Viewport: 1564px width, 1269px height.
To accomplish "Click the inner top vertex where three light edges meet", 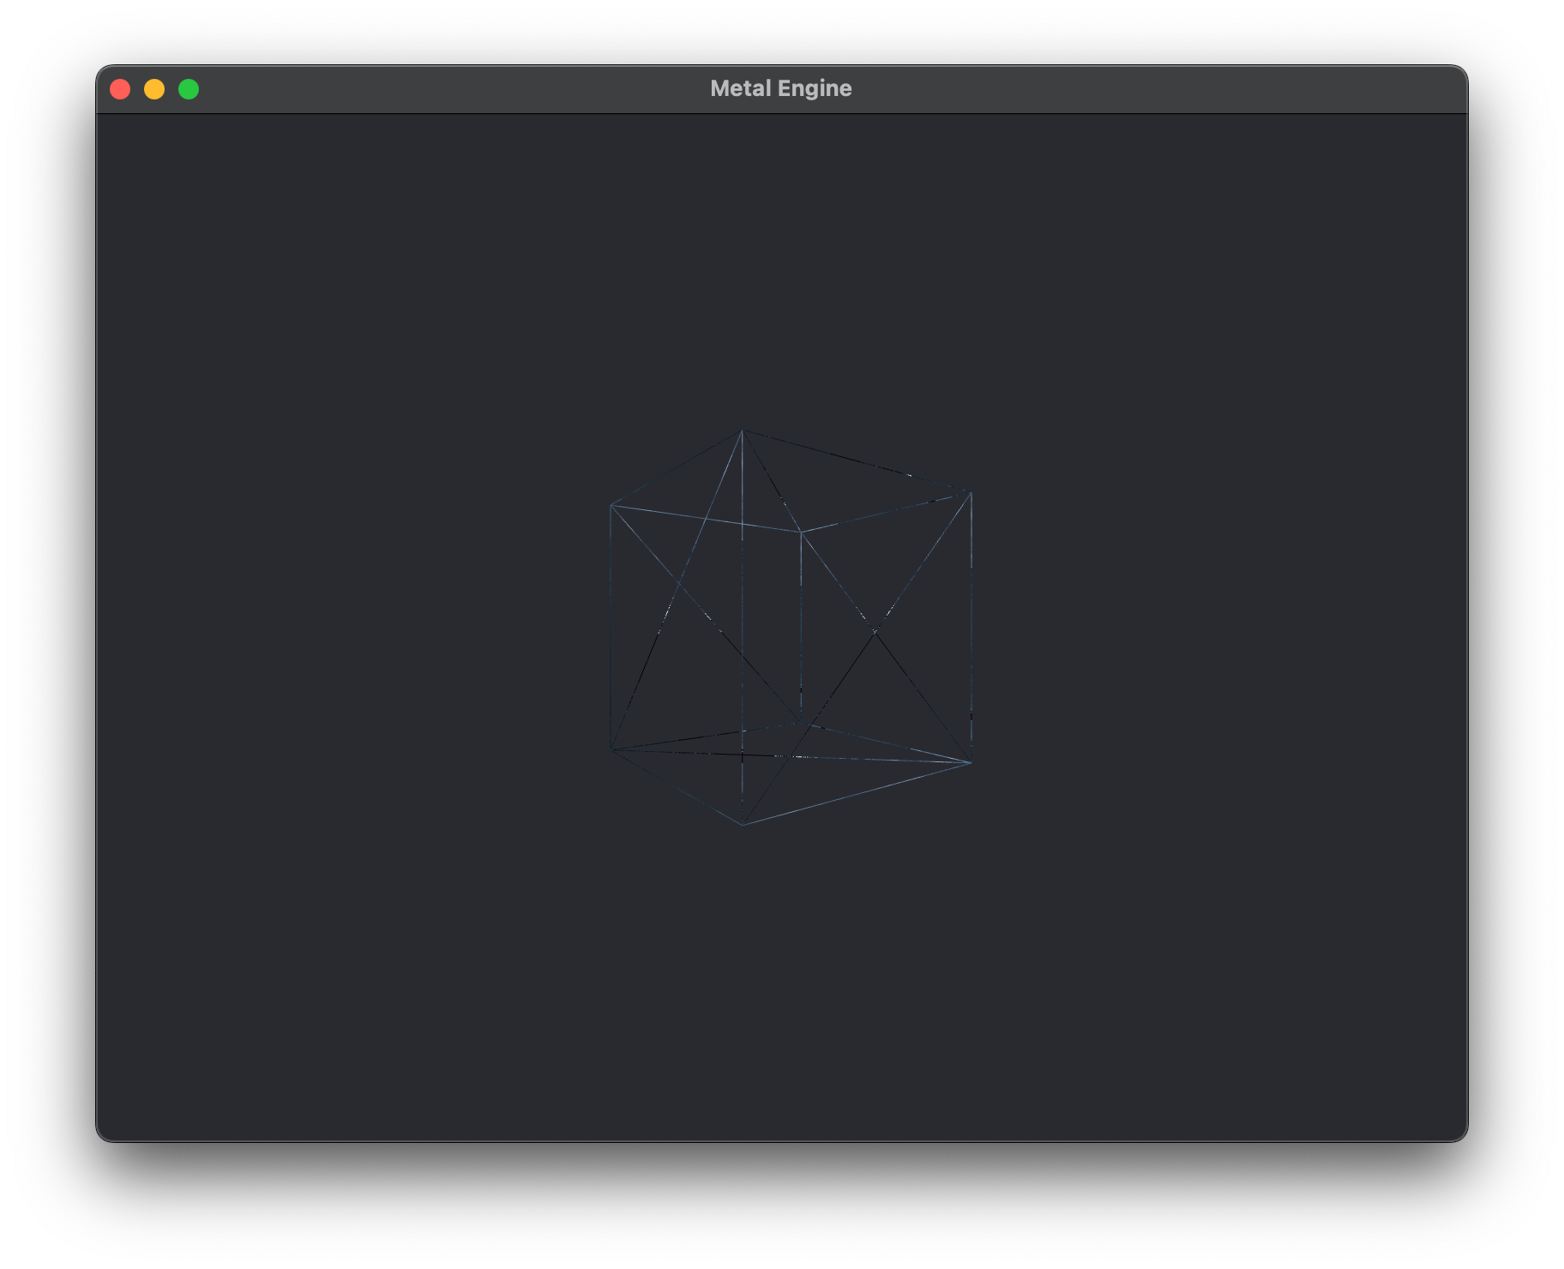I will pyautogui.click(x=801, y=532).
